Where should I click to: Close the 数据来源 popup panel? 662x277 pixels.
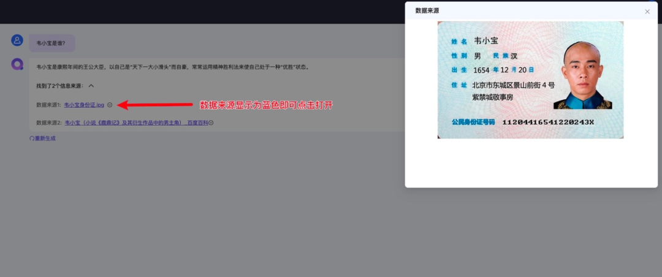[647, 12]
